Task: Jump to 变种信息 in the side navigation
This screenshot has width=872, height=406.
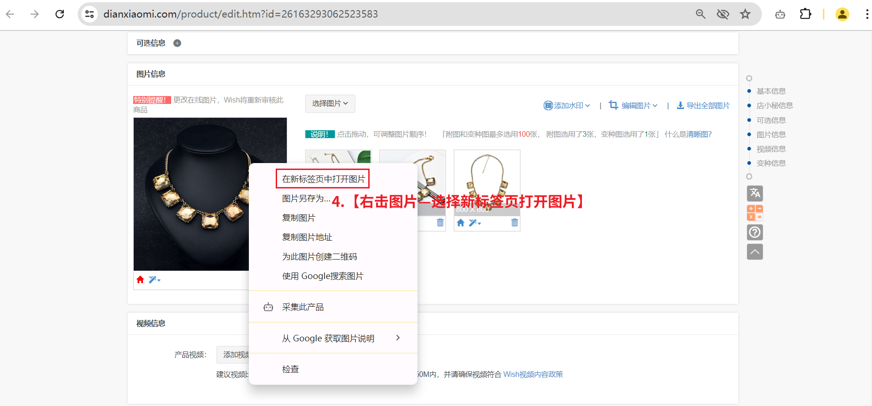Action: [x=771, y=164]
